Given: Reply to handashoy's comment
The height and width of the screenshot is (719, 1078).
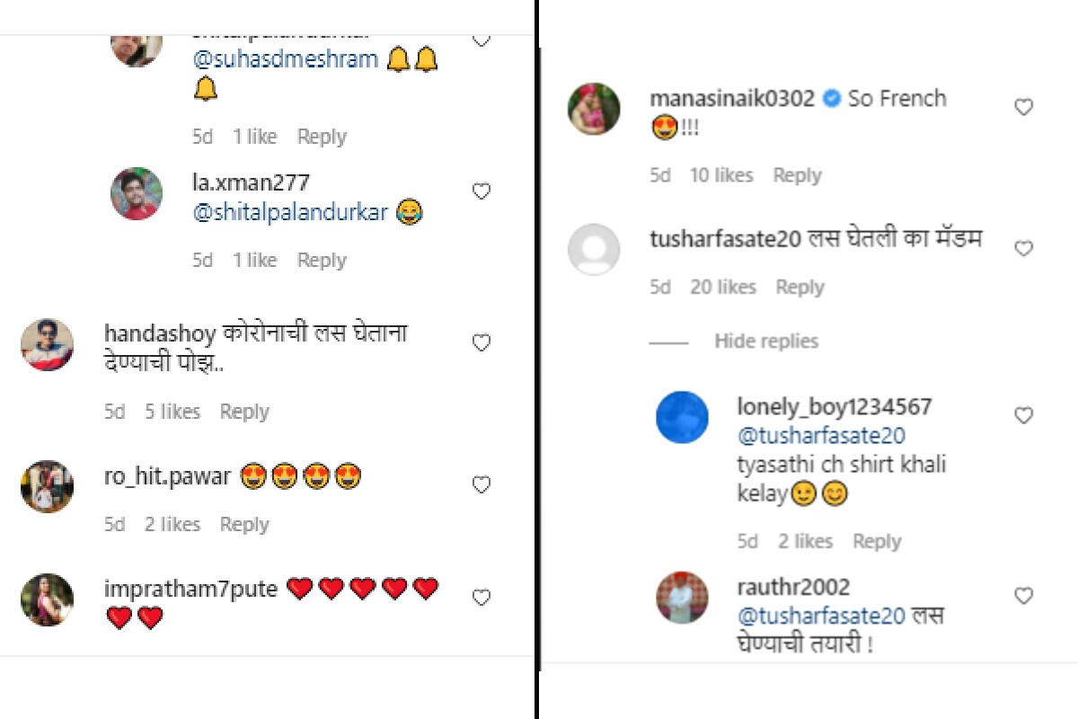Looking at the screenshot, I should 244,412.
